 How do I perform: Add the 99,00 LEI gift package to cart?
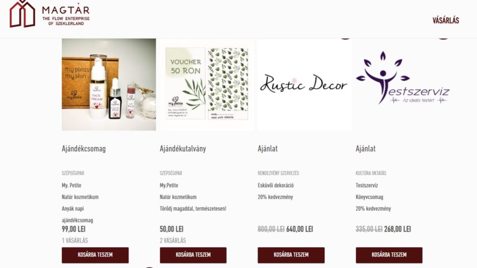pos(95,255)
